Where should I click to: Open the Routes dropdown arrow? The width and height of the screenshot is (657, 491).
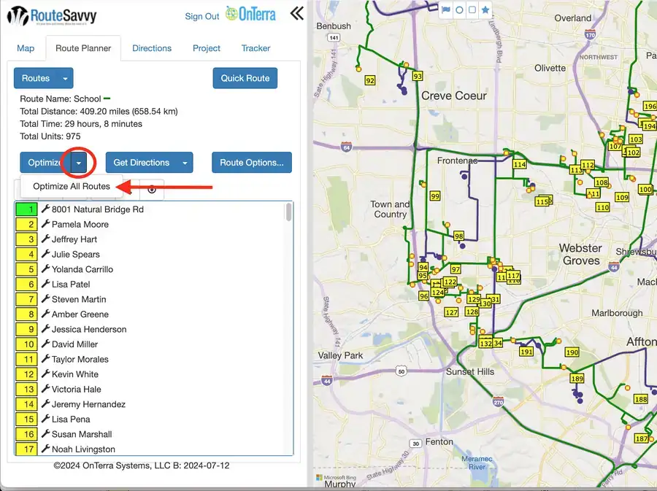pyautogui.click(x=65, y=78)
